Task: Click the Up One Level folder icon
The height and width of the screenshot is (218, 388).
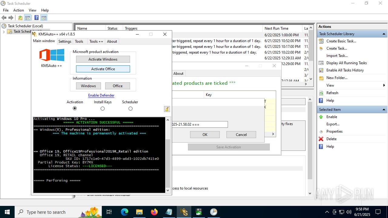Action: coord(20,18)
